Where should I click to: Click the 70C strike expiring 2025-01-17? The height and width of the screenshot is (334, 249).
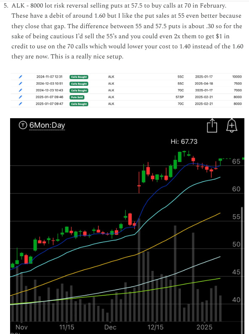point(180,90)
